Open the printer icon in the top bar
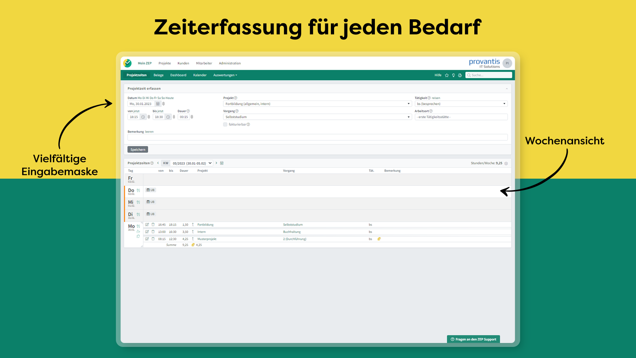Screen dimensions: 636x358 (x=460, y=75)
